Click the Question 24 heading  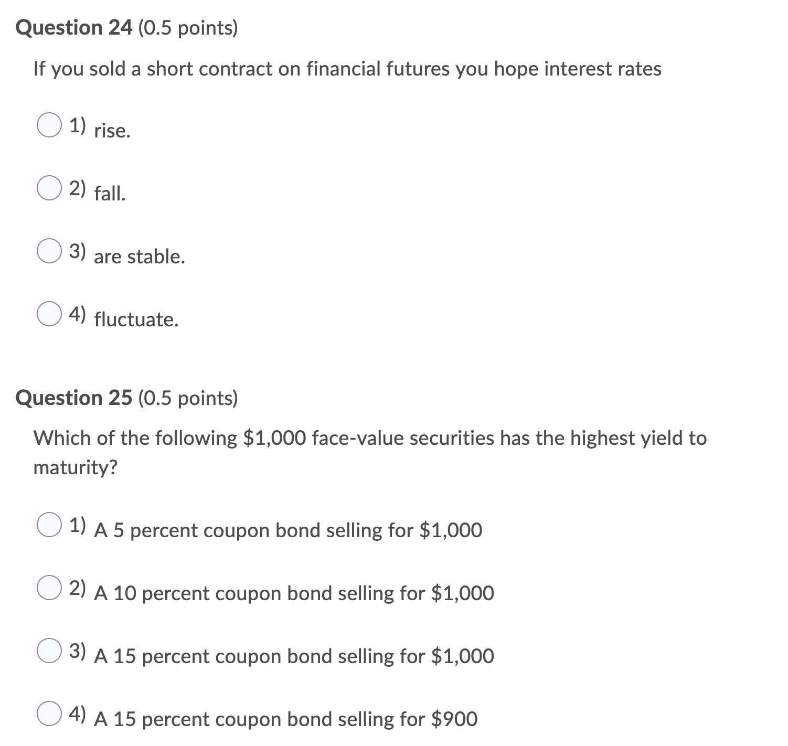click(x=73, y=28)
